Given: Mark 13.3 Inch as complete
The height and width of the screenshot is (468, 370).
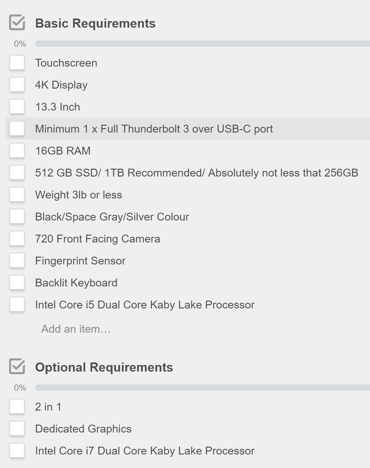Looking at the screenshot, I should click(17, 106).
